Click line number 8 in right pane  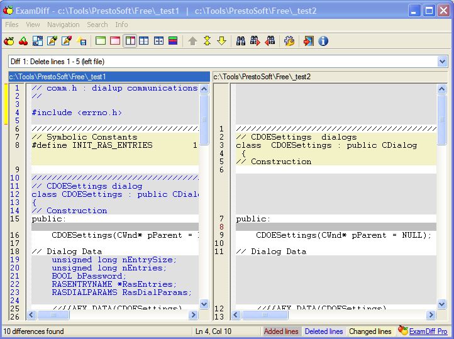(221, 227)
